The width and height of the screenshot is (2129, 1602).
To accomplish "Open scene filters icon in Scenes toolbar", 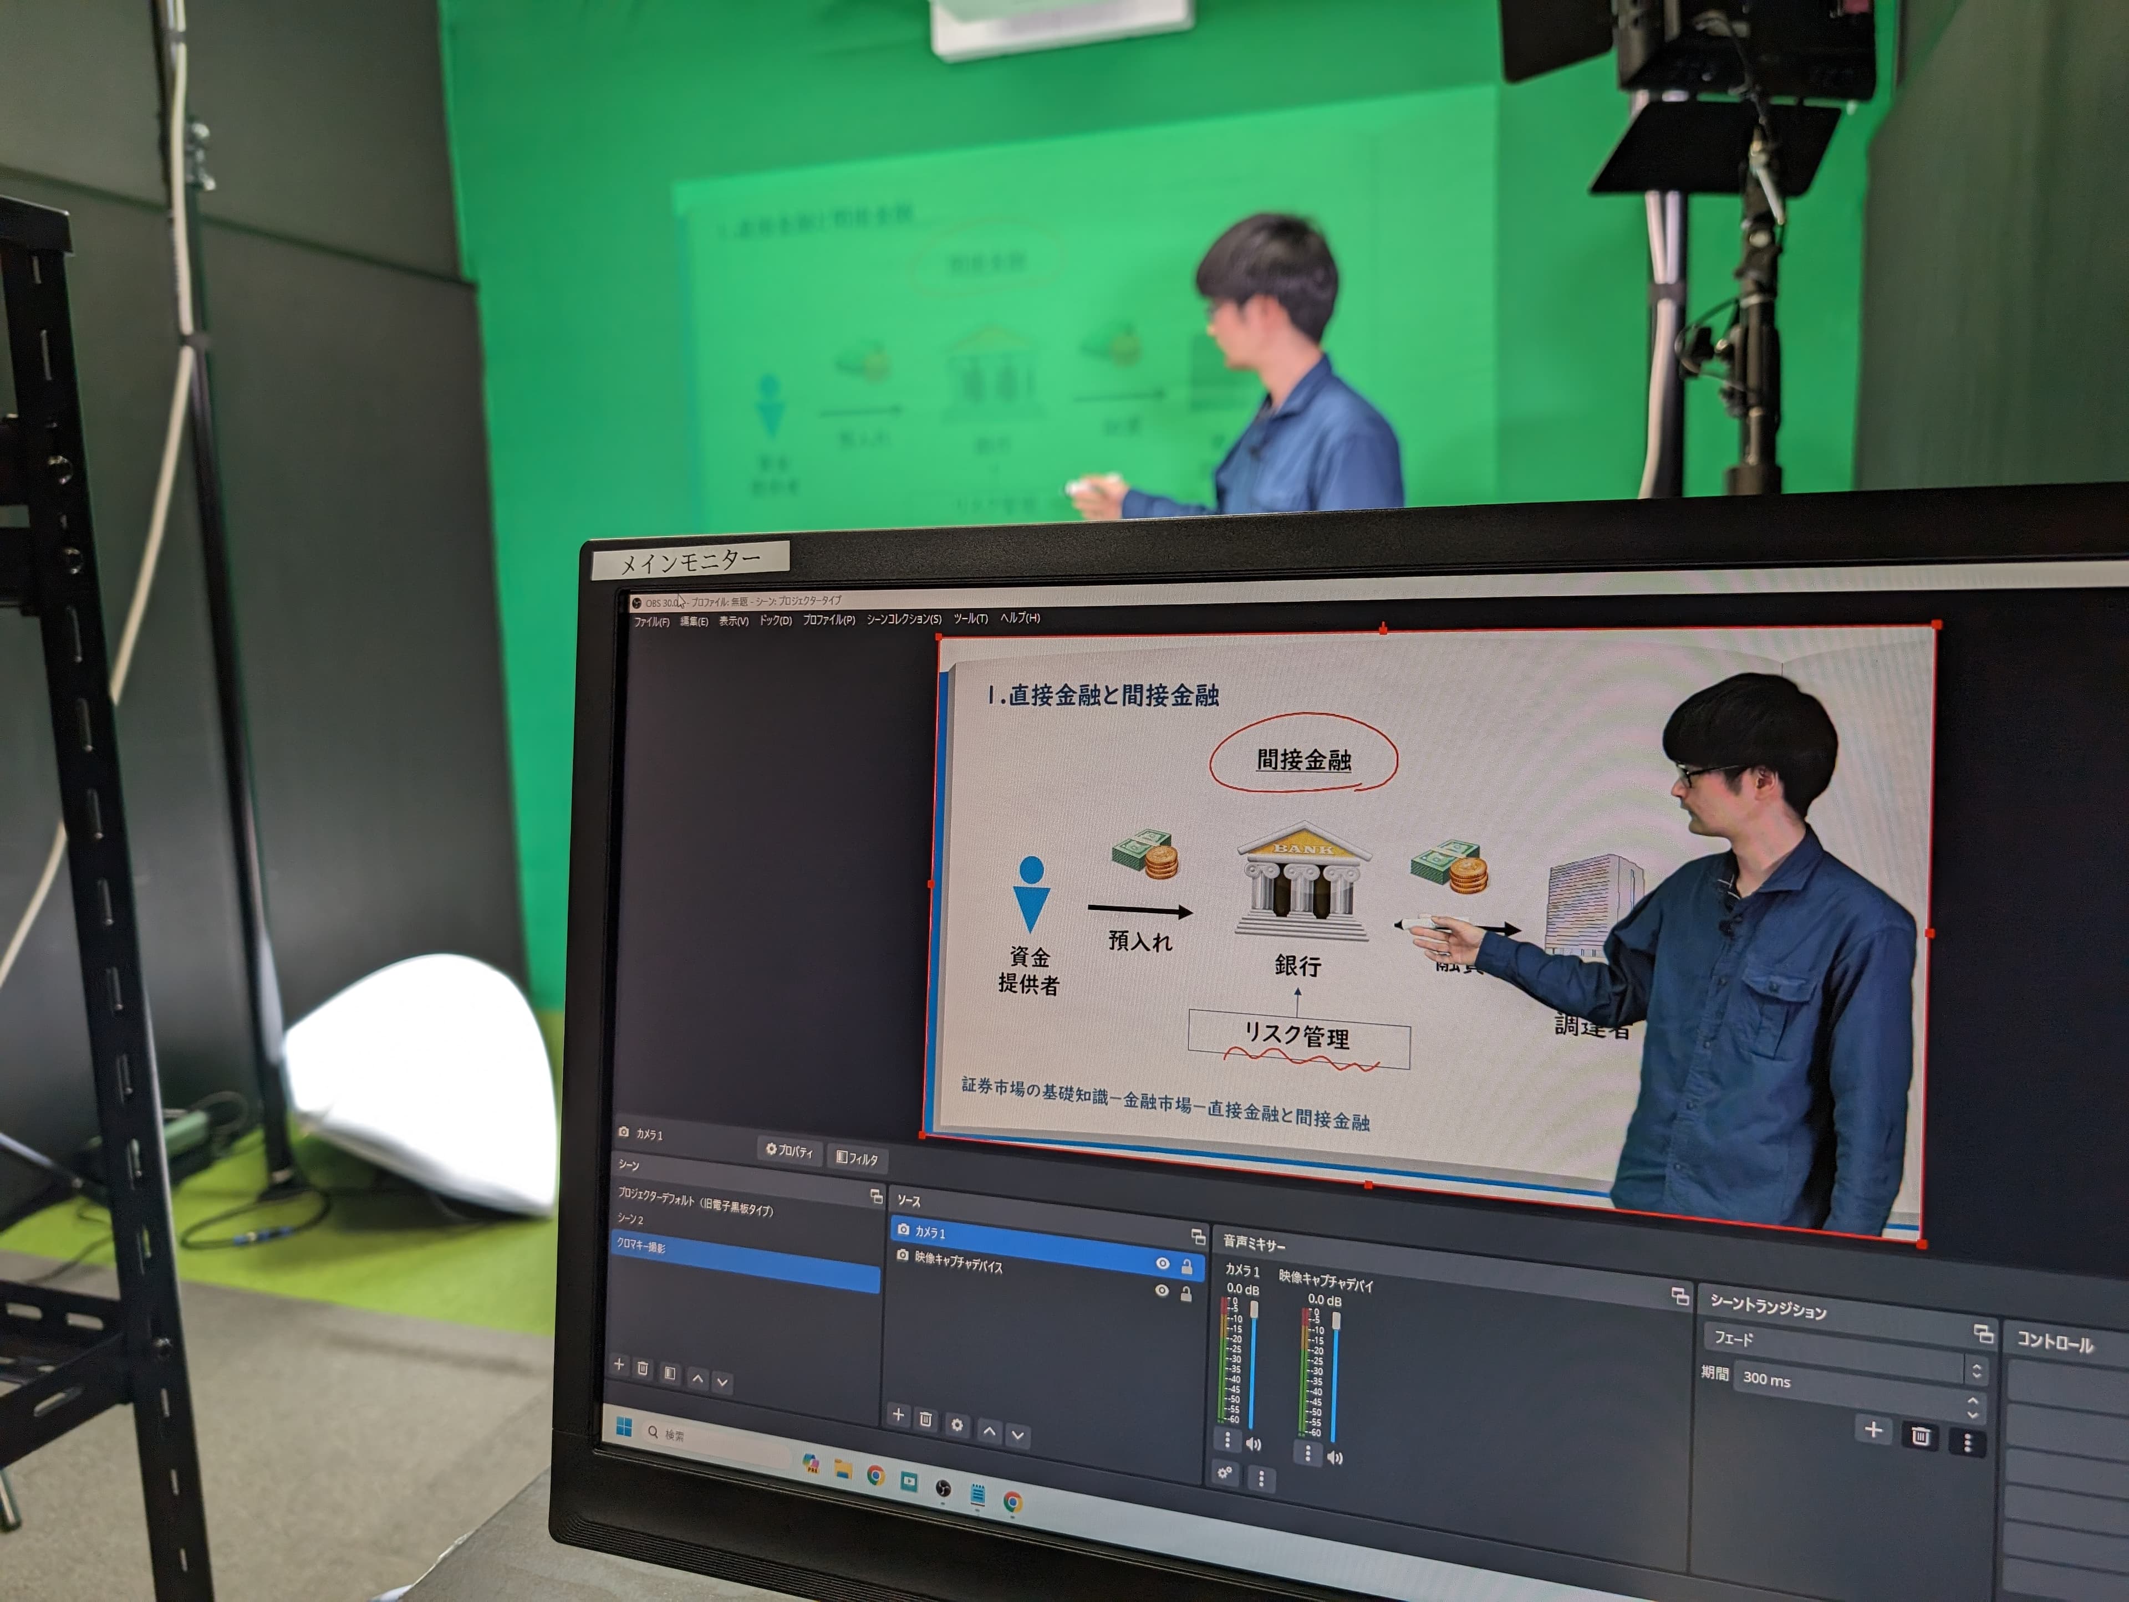I will click(x=670, y=1373).
